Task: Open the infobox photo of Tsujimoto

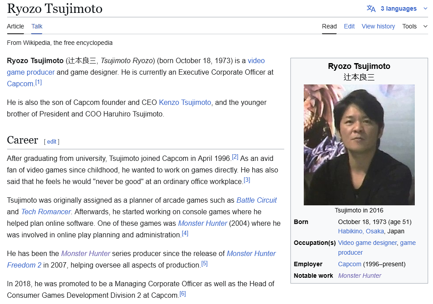Action: [x=359, y=145]
